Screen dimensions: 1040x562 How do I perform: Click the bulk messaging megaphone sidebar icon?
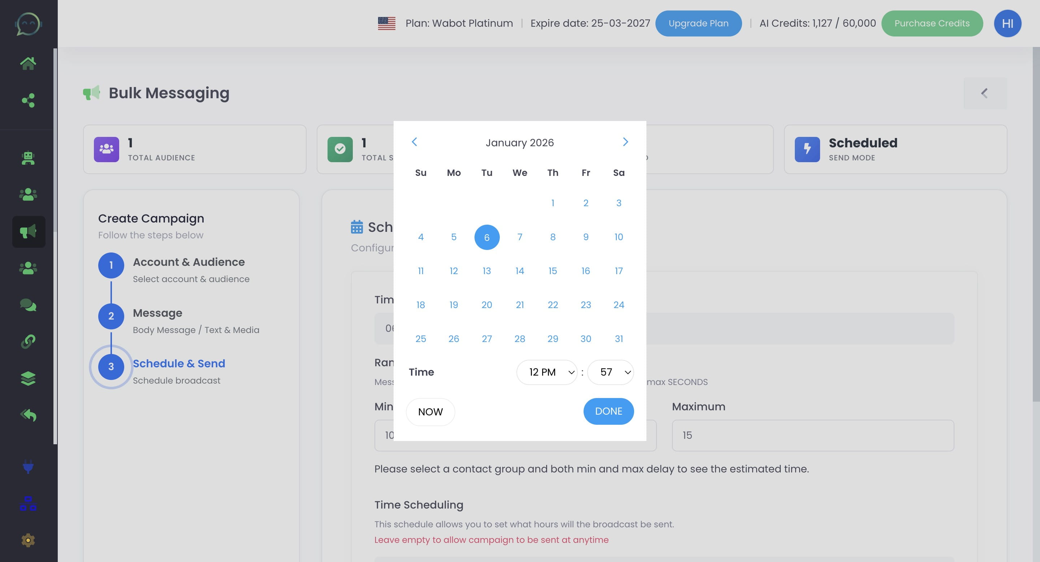28,232
